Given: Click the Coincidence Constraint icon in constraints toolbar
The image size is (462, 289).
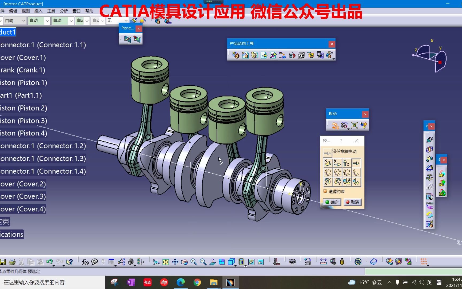Looking at the screenshot, I should [x=429, y=140].
